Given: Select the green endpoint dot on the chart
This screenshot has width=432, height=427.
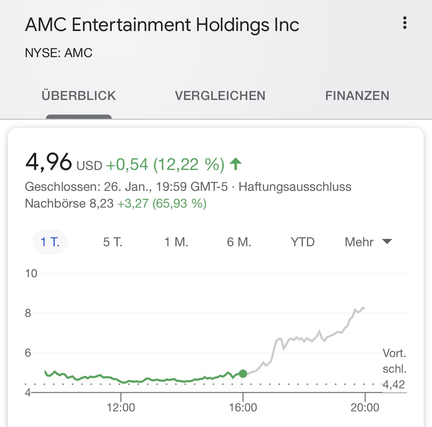Looking at the screenshot, I should click(x=243, y=374).
